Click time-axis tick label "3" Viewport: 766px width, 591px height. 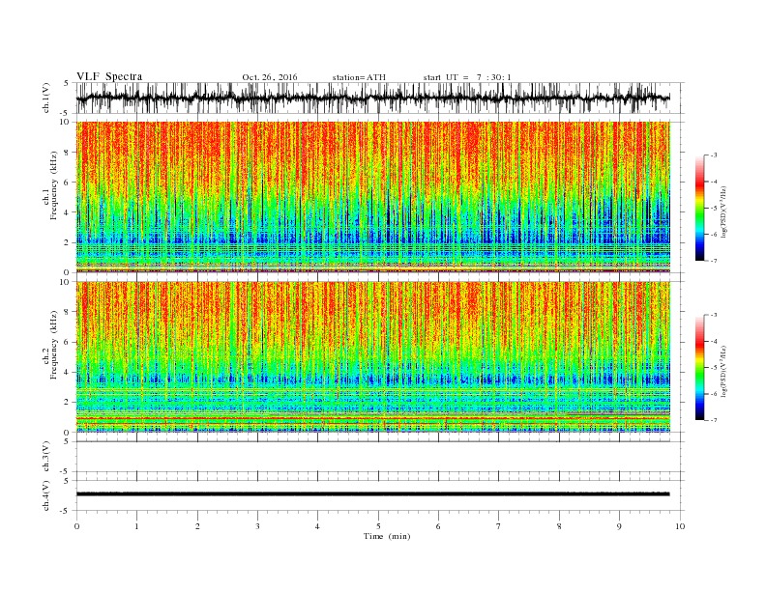click(x=257, y=526)
